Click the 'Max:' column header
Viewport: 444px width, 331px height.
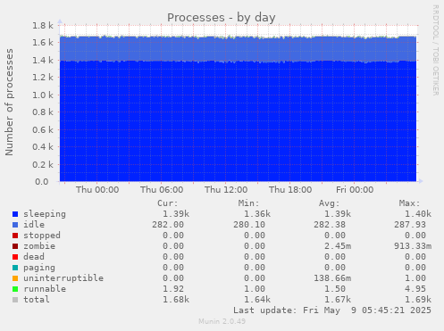coord(409,203)
